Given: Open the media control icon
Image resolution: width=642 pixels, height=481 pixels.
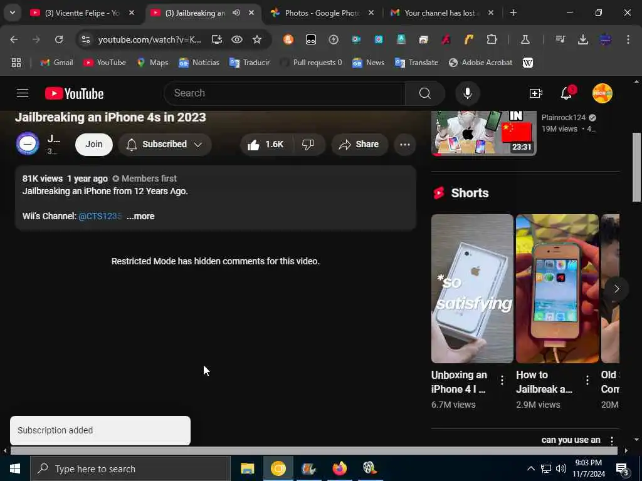Looking at the screenshot, I should [x=560, y=39].
